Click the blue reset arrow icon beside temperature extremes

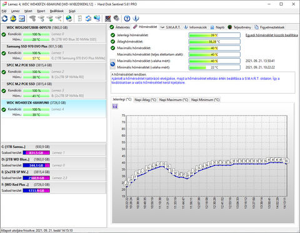click(112, 64)
